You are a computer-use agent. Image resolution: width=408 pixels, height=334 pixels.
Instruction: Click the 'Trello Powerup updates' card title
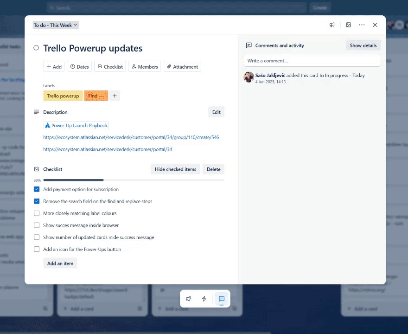pyautogui.click(x=93, y=48)
